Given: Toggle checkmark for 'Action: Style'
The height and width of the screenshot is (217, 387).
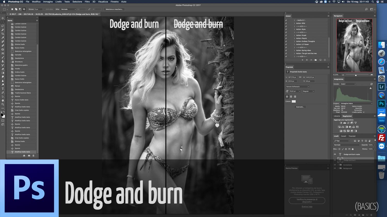Looking at the screenshot, I should click(286, 29).
